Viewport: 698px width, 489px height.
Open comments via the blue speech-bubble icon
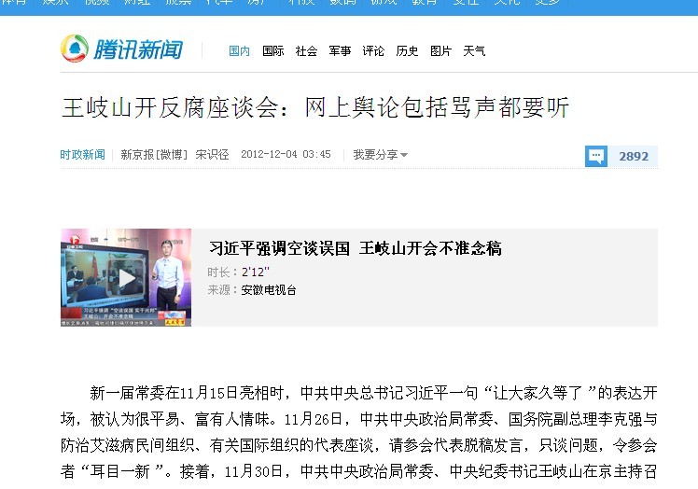(596, 157)
